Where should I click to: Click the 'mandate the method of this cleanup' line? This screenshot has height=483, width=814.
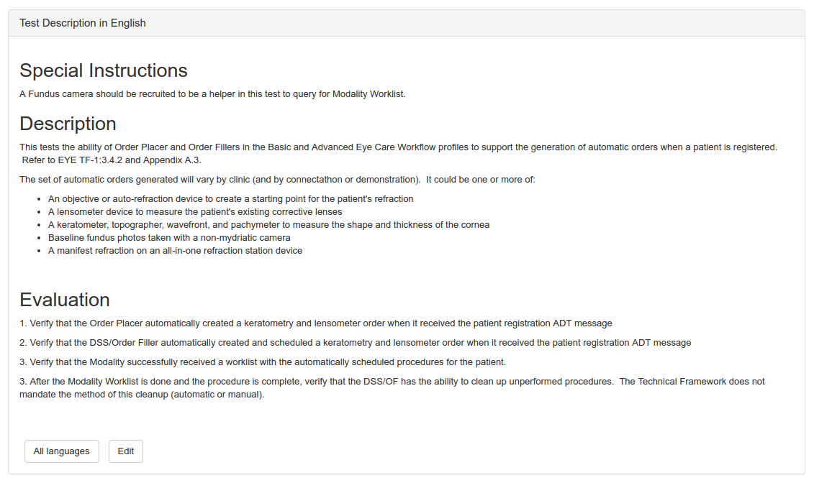142,395
